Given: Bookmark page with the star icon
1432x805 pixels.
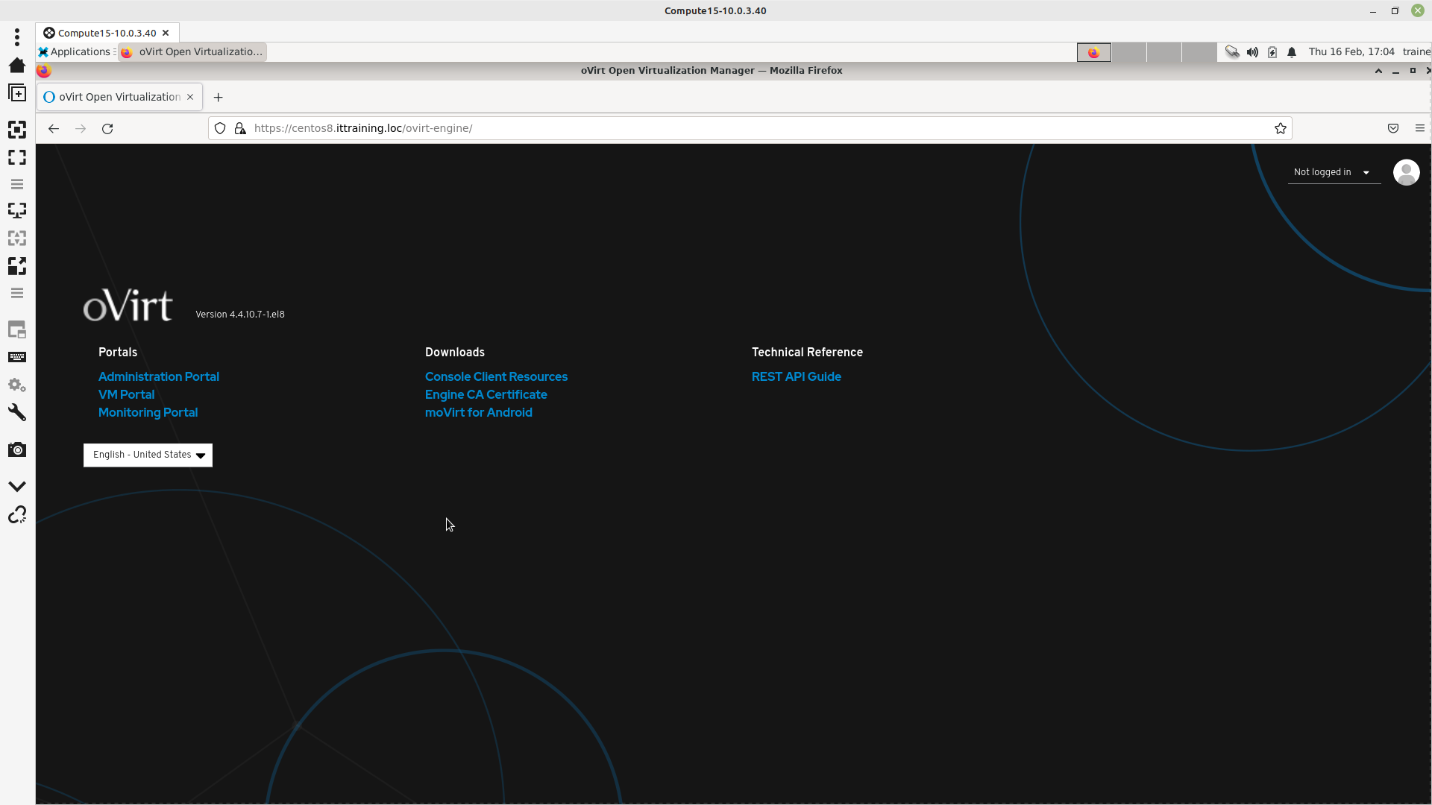Looking at the screenshot, I should click(x=1281, y=128).
